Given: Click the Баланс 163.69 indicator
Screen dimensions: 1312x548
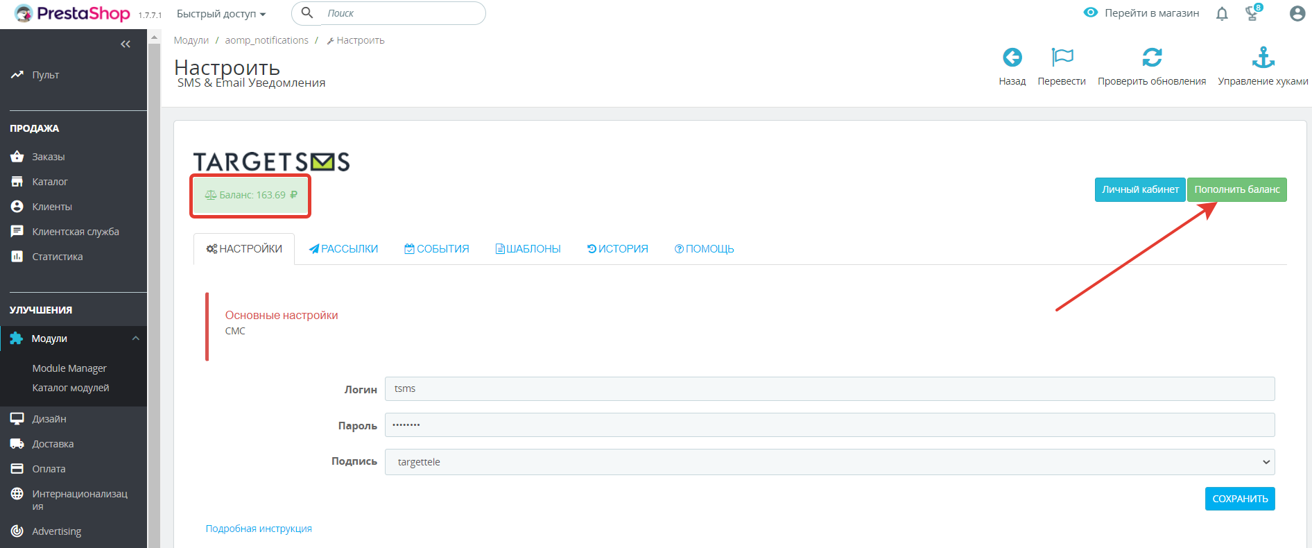Looking at the screenshot, I should (x=250, y=196).
